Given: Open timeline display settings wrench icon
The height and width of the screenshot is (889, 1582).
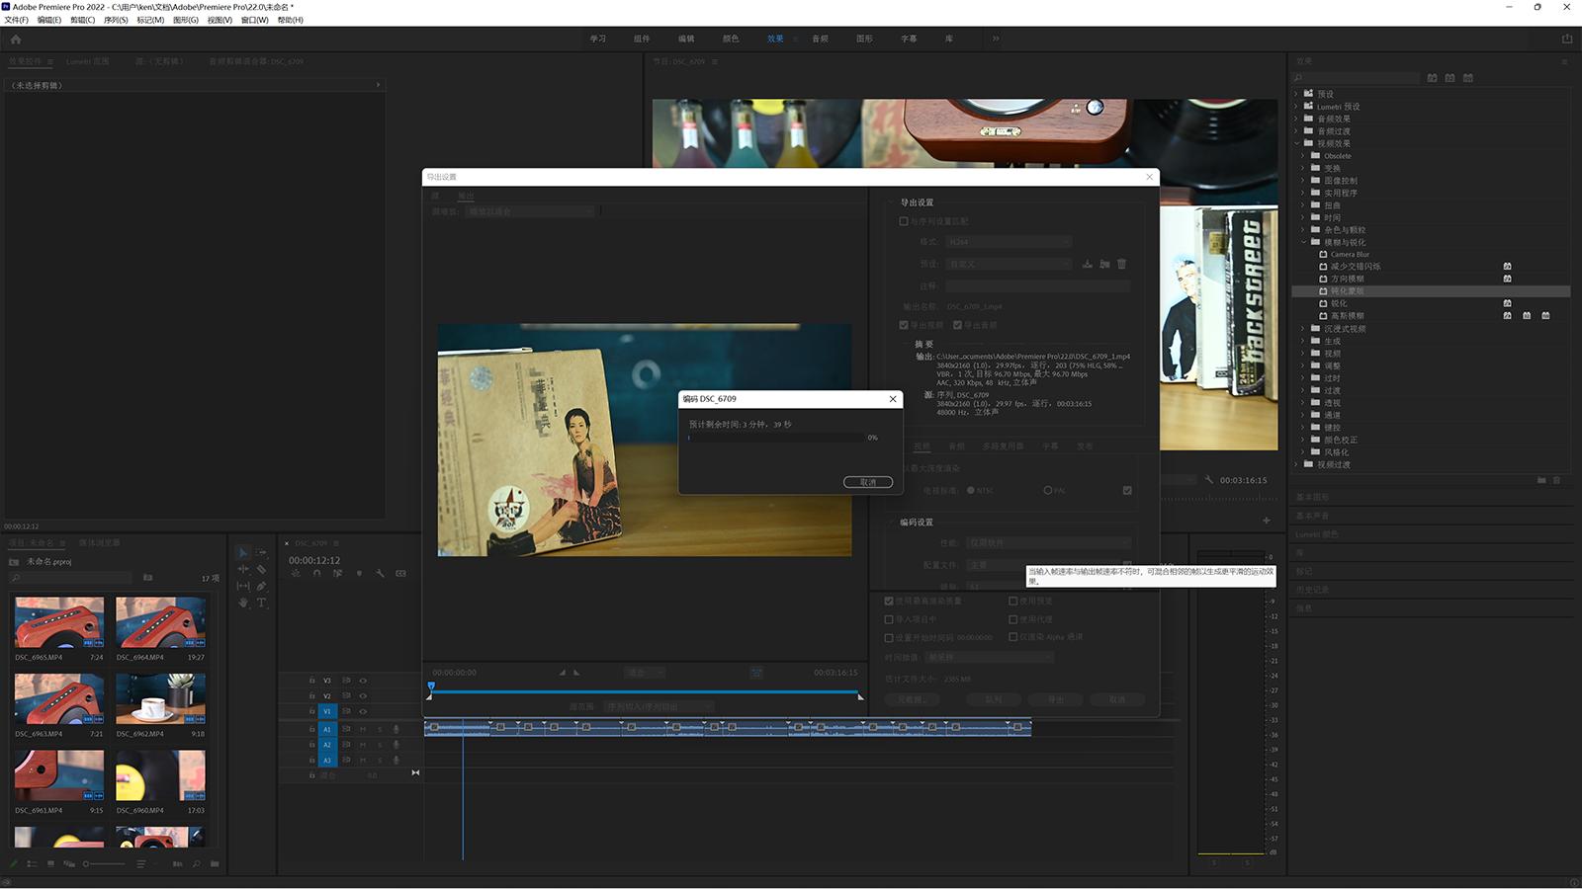Looking at the screenshot, I should (380, 574).
